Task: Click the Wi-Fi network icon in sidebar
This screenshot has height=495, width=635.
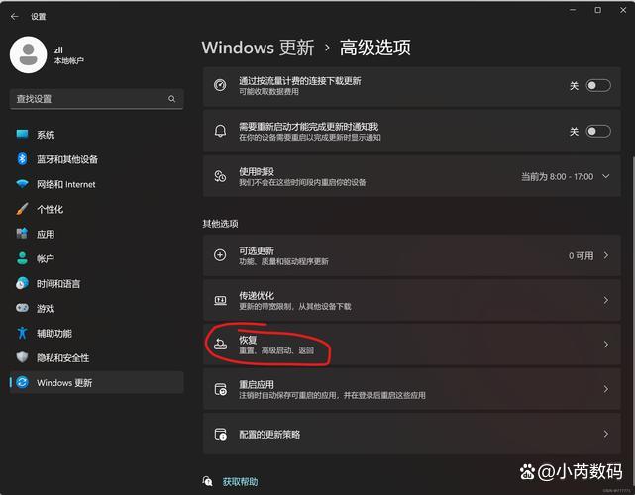Action: (22, 184)
